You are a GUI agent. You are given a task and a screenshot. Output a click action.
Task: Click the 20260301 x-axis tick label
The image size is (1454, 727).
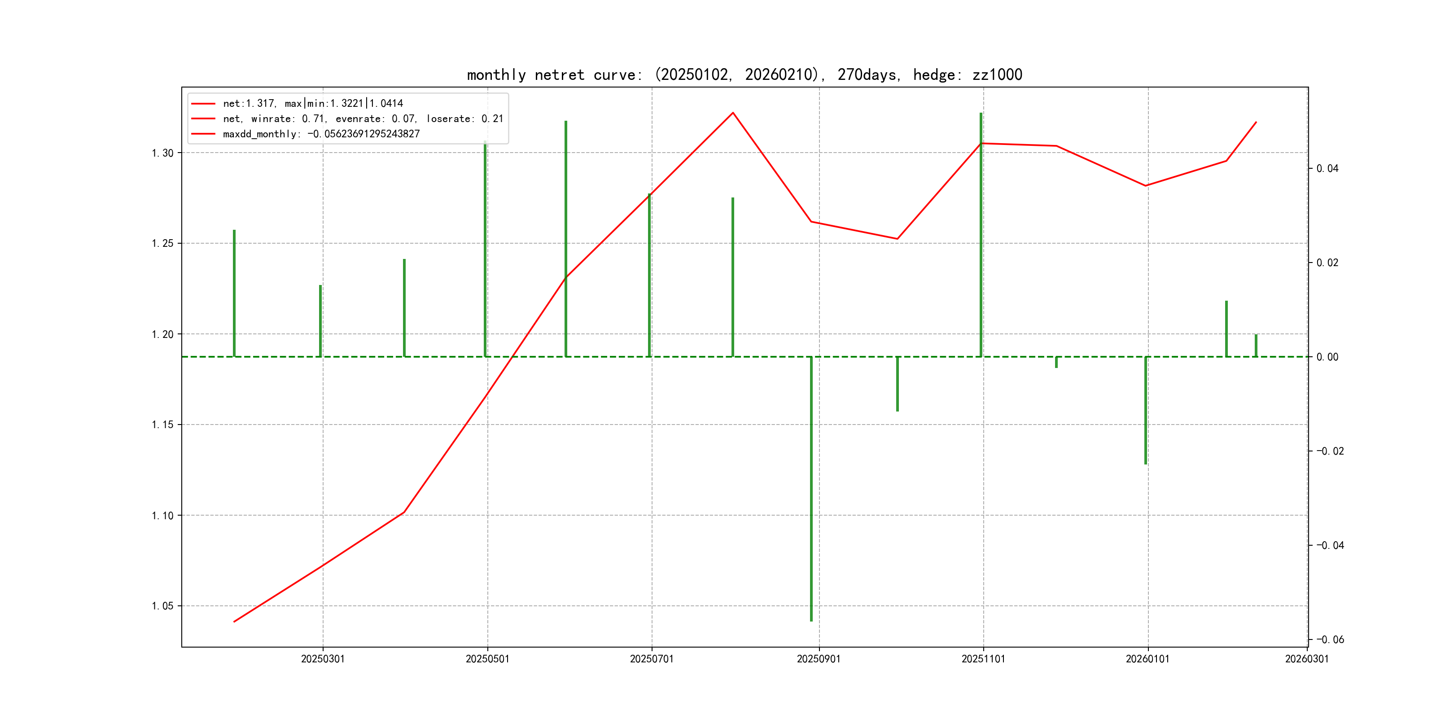(1307, 659)
